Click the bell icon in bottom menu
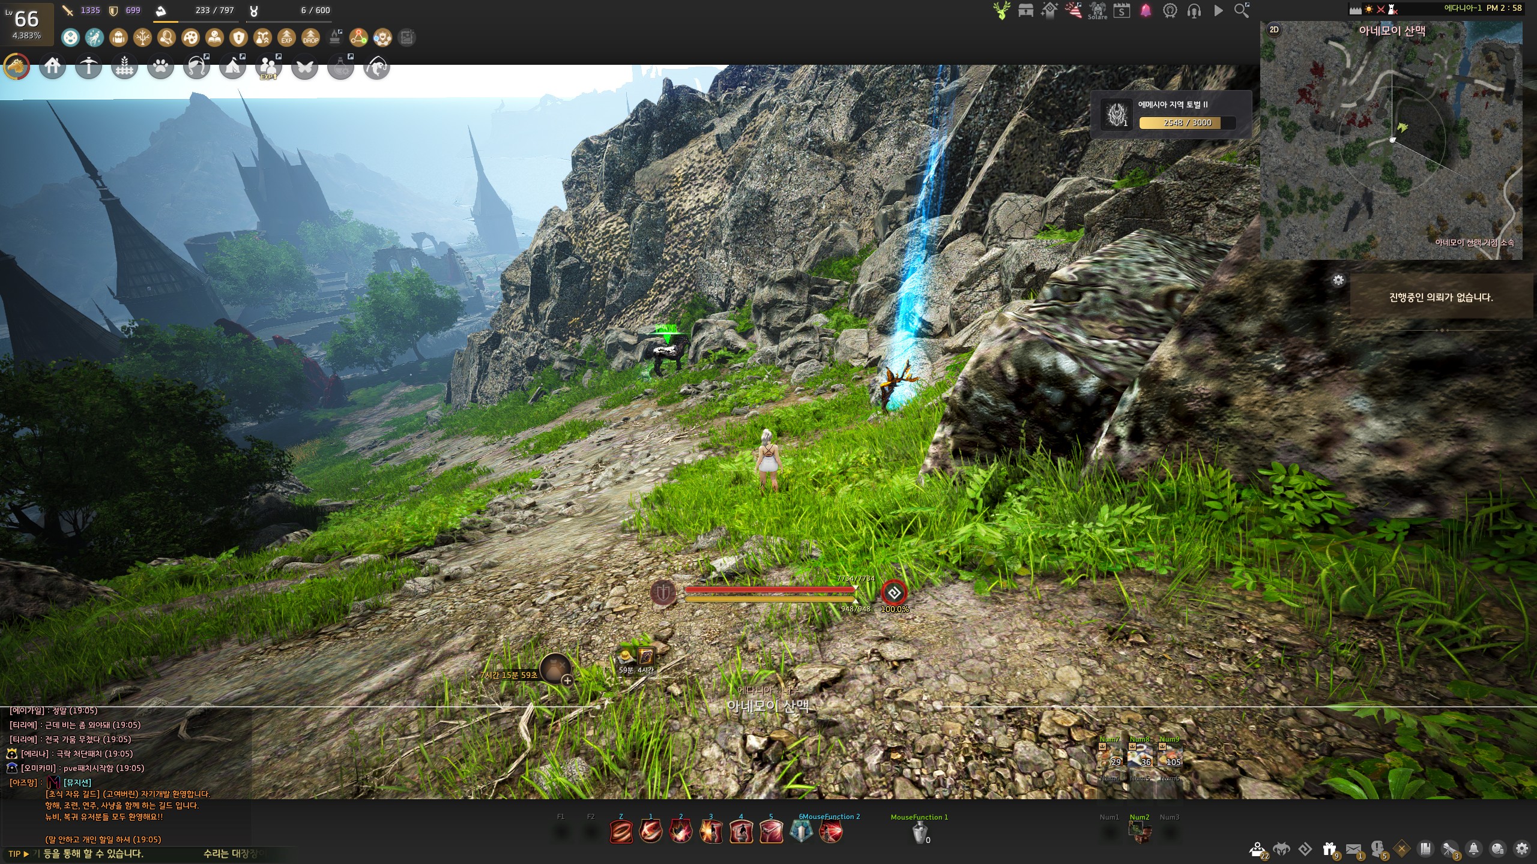The width and height of the screenshot is (1537, 864). pos(1473,849)
